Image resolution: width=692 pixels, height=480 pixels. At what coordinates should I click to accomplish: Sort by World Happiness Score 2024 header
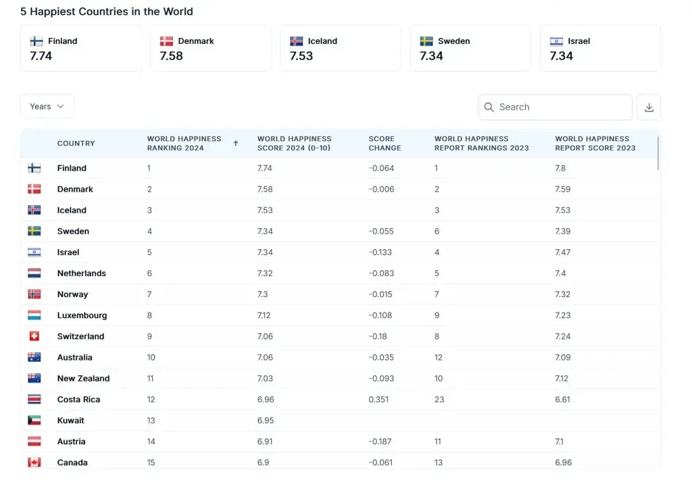click(x=294, y=143)
